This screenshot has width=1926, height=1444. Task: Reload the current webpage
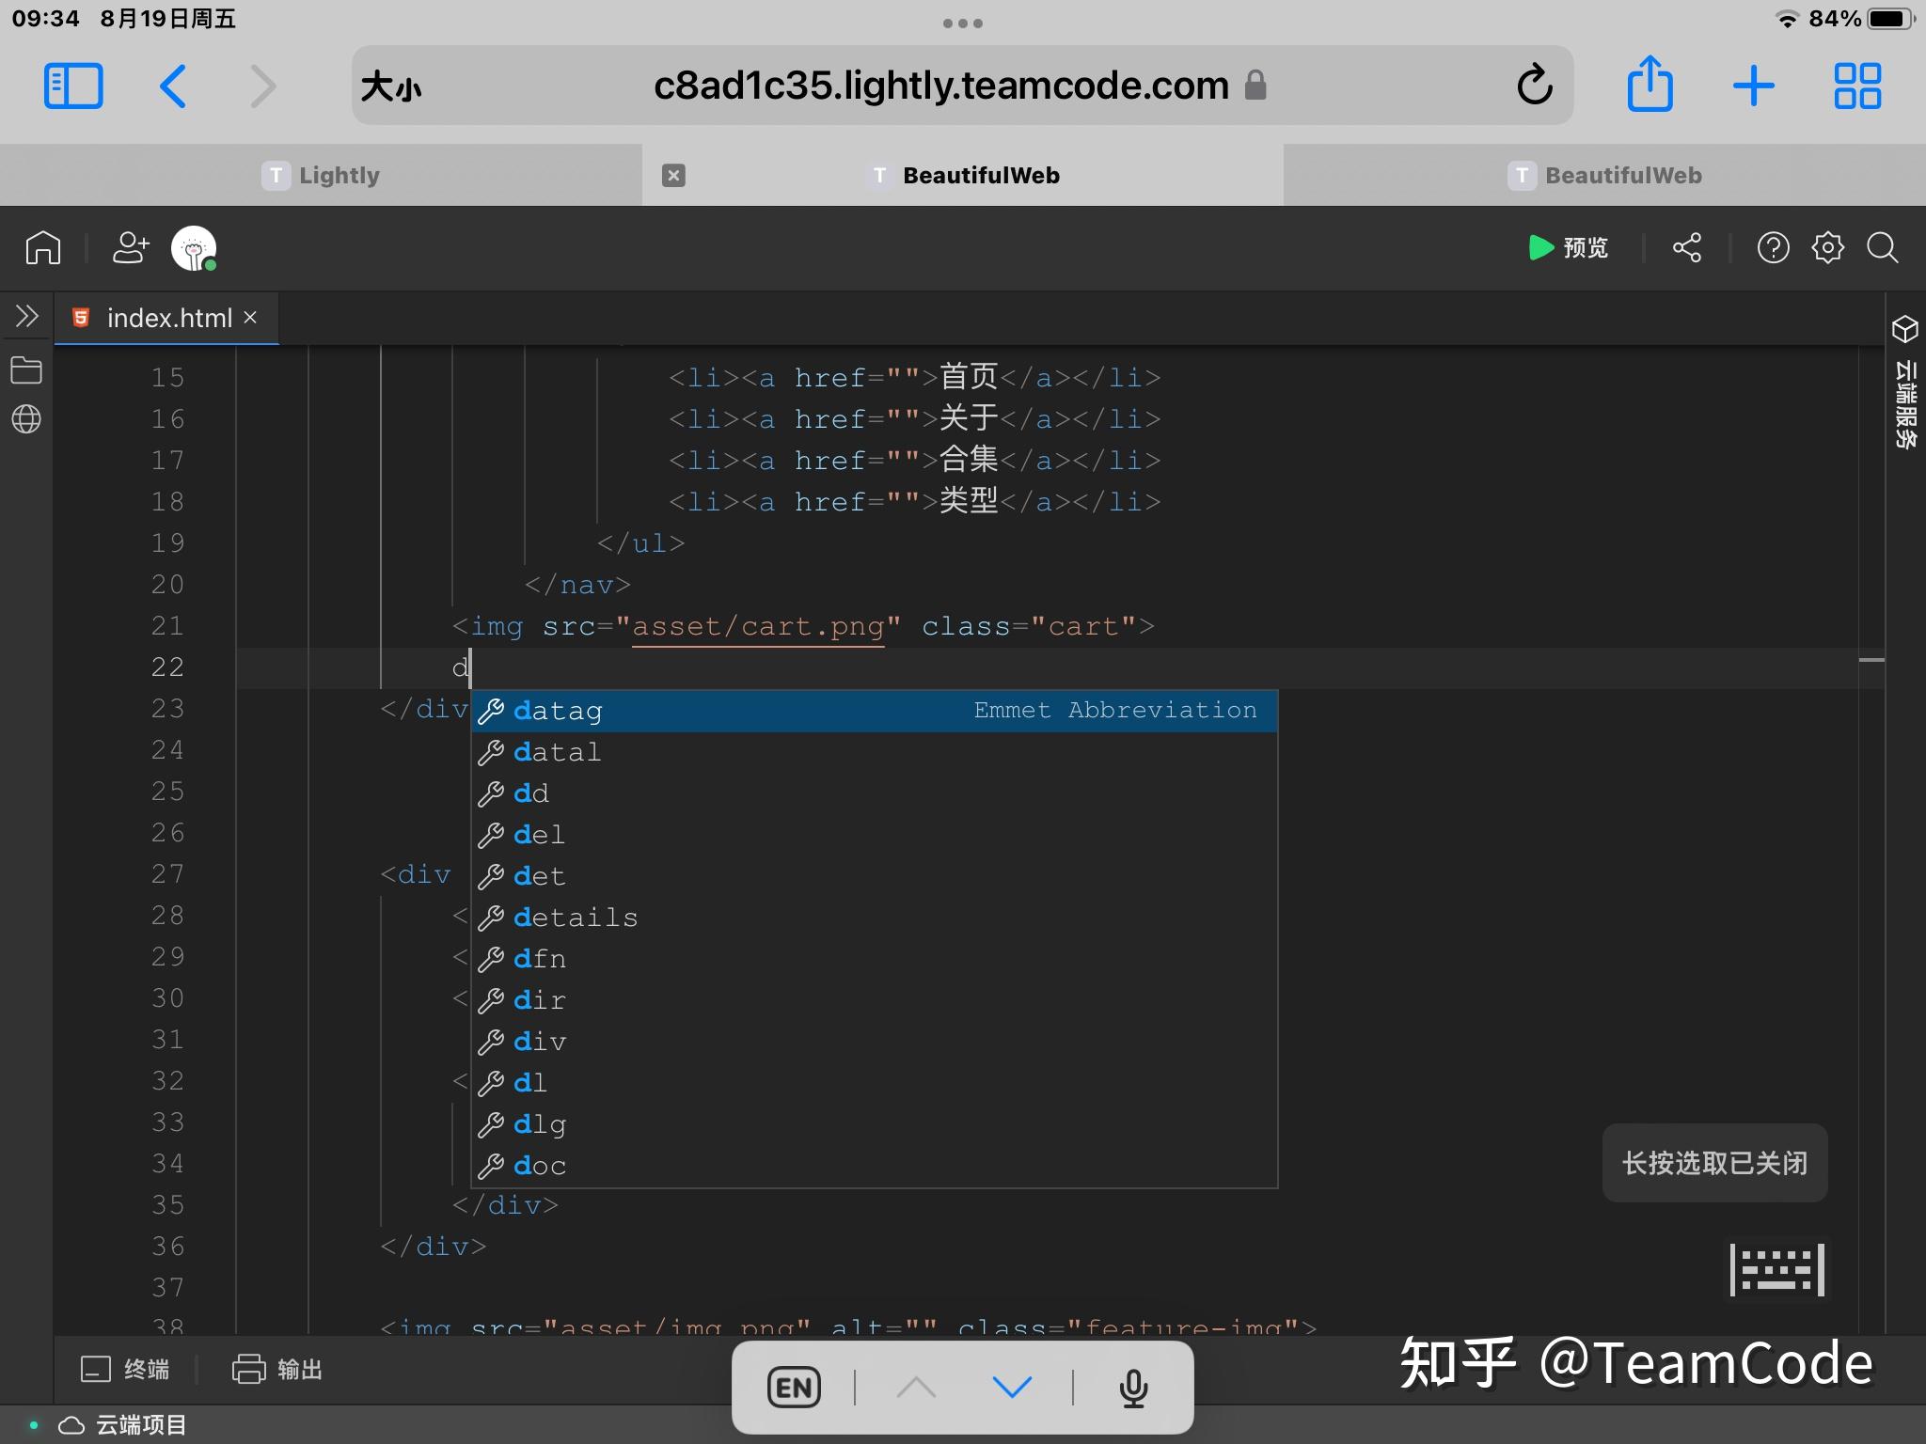pos(1534,85)
